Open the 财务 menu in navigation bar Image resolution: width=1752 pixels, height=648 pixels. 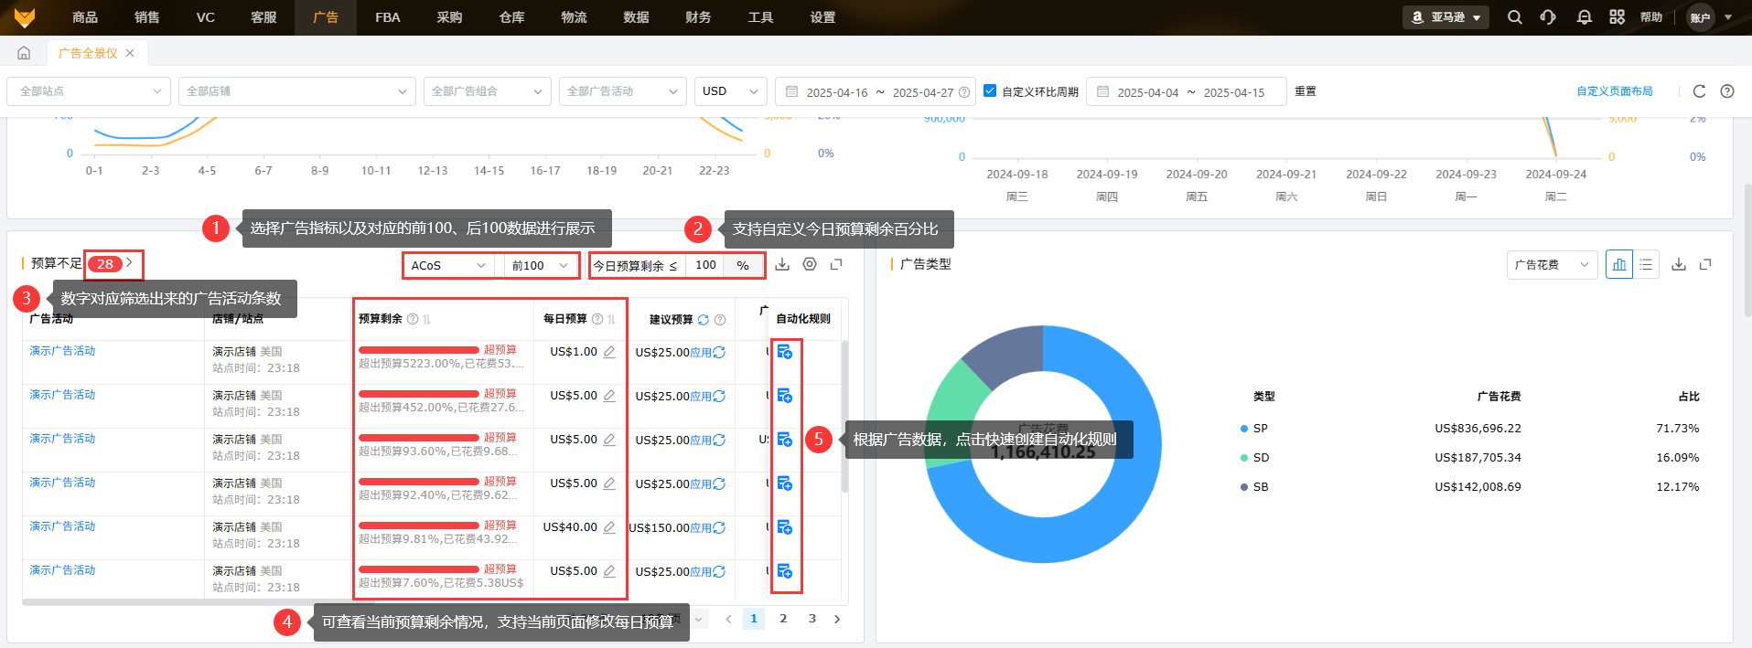[x=698, y=17]
